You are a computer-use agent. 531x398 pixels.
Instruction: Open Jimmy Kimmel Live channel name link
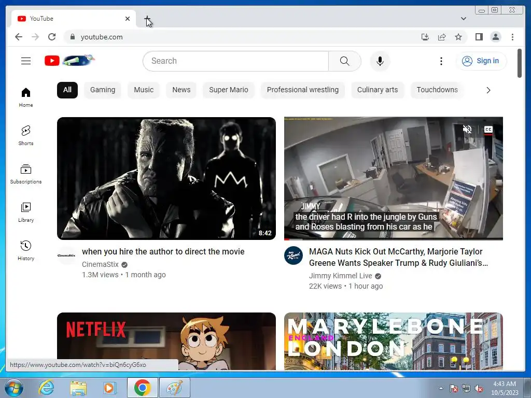click(340, 276)
